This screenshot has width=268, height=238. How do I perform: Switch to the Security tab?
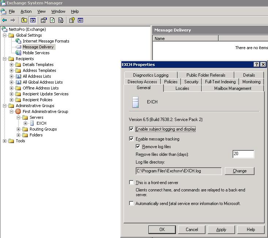coord(191,82)
